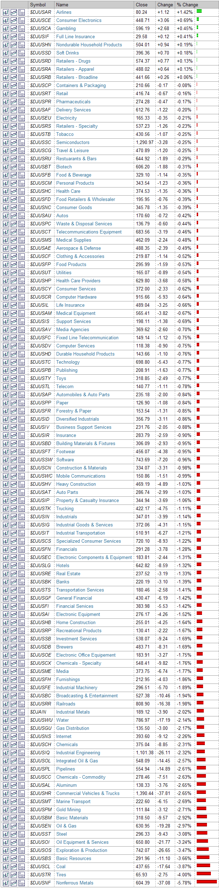Open the bar chart icon for Airlines
This screenshot has width=219, height=888.
coord(6,12)
